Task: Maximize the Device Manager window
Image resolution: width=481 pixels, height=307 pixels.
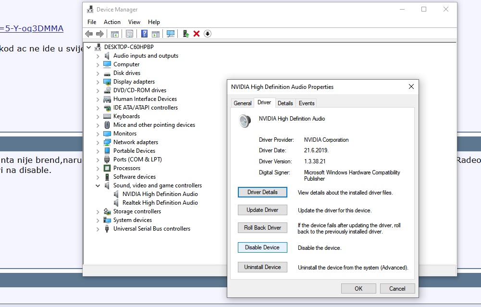Action: coord(424,10)
